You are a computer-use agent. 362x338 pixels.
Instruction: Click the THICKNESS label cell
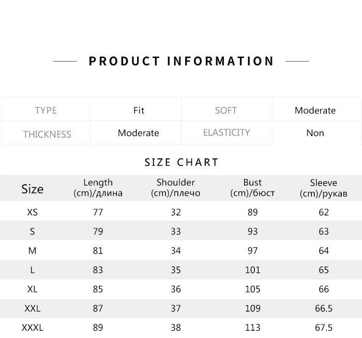[47, 134]
